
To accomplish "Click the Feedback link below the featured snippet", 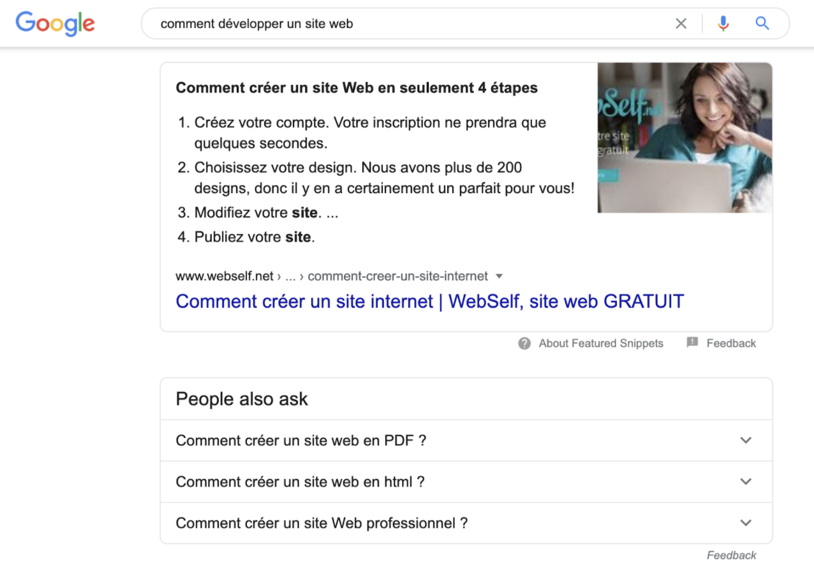I will (731, 343).
